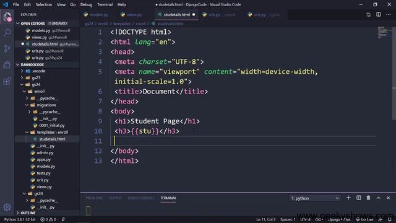The image size is (396, 223).
Task: Click errors and warnings count in status bar
Action: [48, 219]
